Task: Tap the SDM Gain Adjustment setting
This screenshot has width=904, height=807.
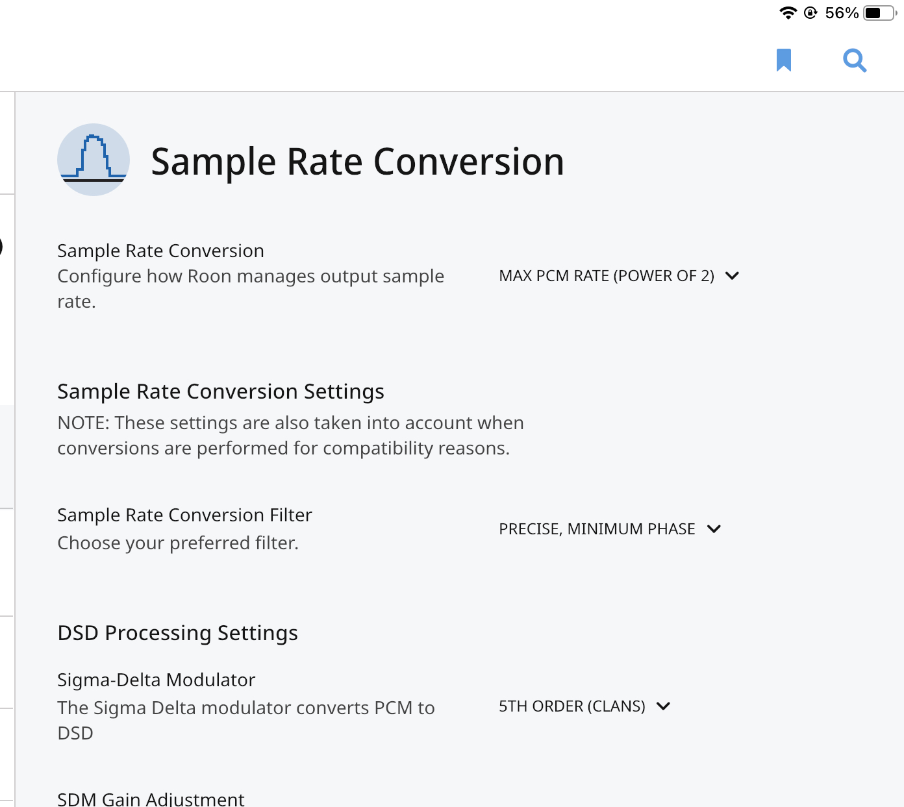Action: click(151, 799)
